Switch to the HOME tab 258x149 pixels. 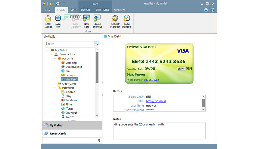point(61,10)
